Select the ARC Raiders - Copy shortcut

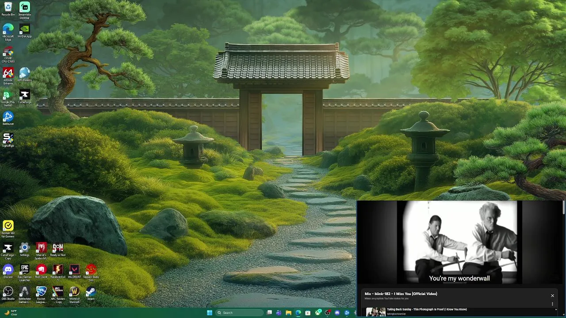pos(58,295)
